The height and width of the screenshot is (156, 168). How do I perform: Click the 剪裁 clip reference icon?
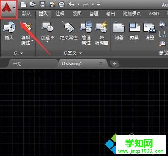[134, 27]
